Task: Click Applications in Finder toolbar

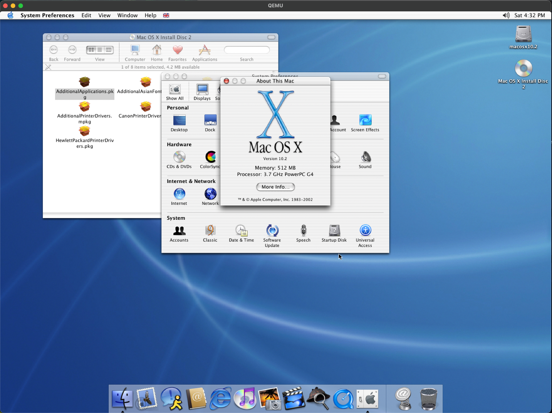Action: pos(205,53)
